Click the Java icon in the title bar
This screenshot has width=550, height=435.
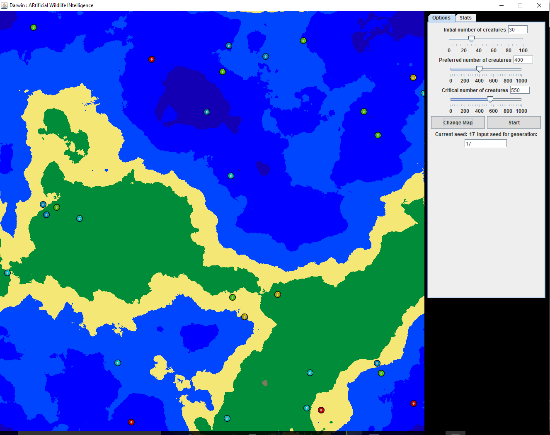(x=5, y=5)
